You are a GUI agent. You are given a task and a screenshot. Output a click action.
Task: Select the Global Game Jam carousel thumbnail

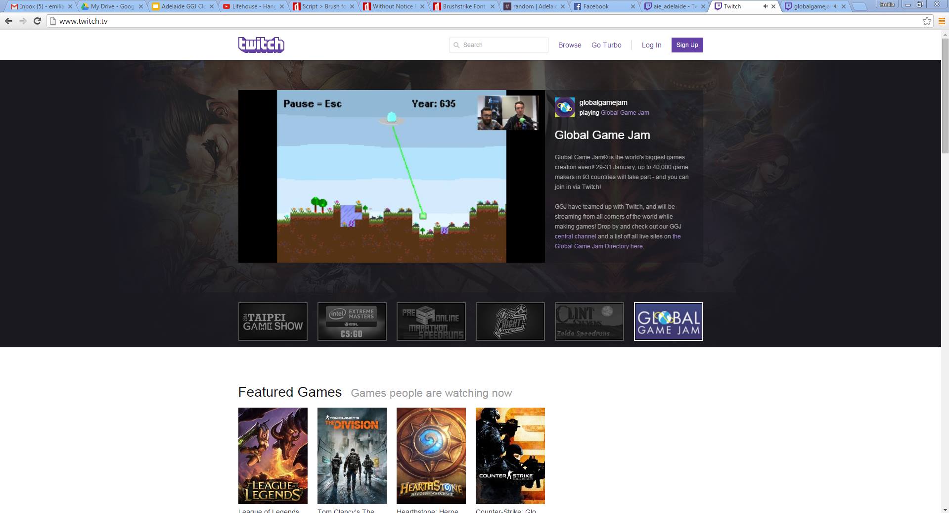669,322
